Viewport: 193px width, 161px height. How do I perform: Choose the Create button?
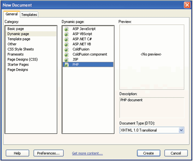pyautogui.click(x=149, y=153)
